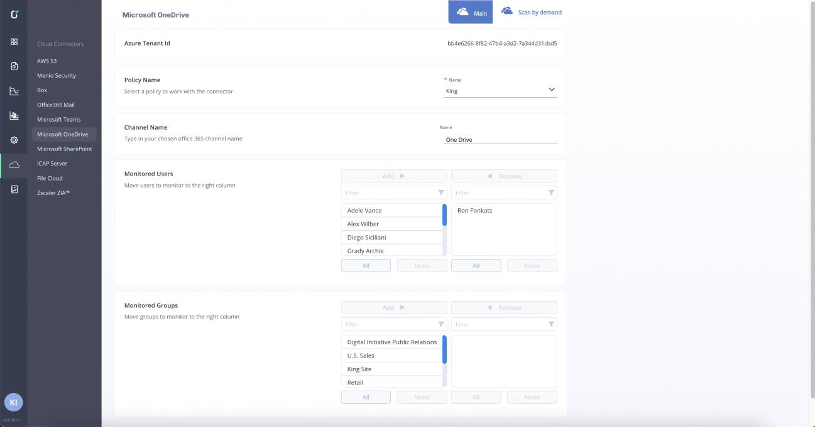Click Remove button in Monitored Users
815x427 pixels.
(504, 176)
